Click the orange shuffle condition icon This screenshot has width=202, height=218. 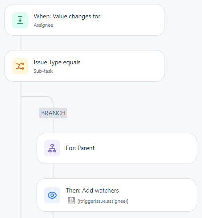click(x=20, y=66)
